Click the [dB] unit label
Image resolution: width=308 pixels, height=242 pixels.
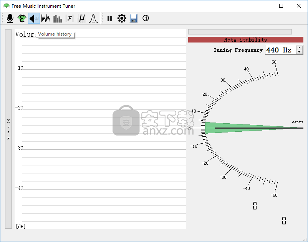[x=21, y=226]
